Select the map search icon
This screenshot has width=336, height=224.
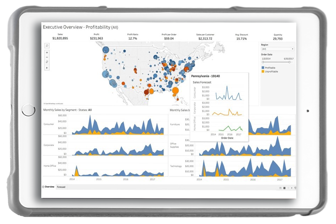pos(47,45)
